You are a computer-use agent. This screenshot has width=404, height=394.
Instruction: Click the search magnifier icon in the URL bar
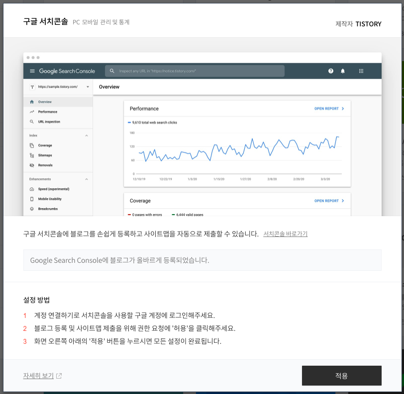pyautogui.click(x=112, y=71)
